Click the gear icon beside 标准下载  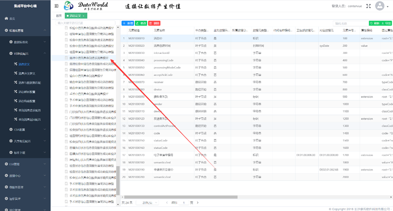(x=11, y=152)
